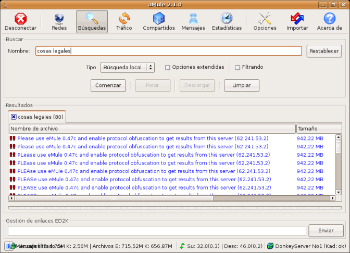
Task: Open Opciones preferences
Action: 265,21
